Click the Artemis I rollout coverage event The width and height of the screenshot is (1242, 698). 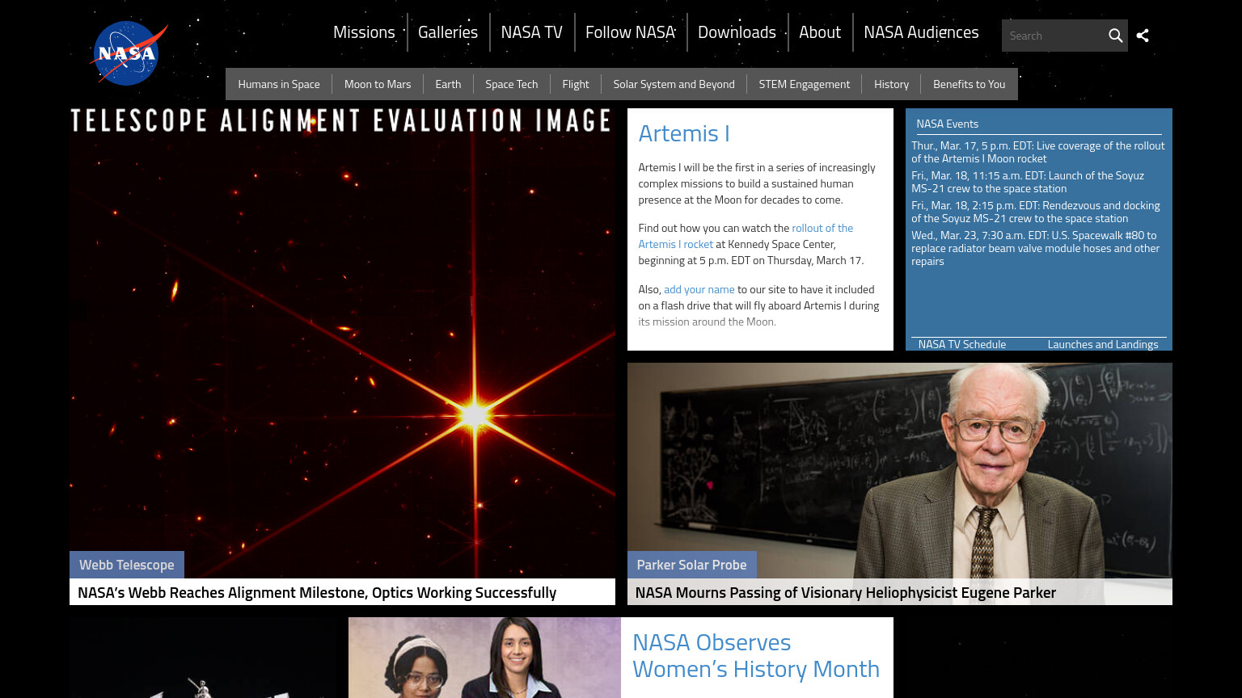tap(1038, 152)
